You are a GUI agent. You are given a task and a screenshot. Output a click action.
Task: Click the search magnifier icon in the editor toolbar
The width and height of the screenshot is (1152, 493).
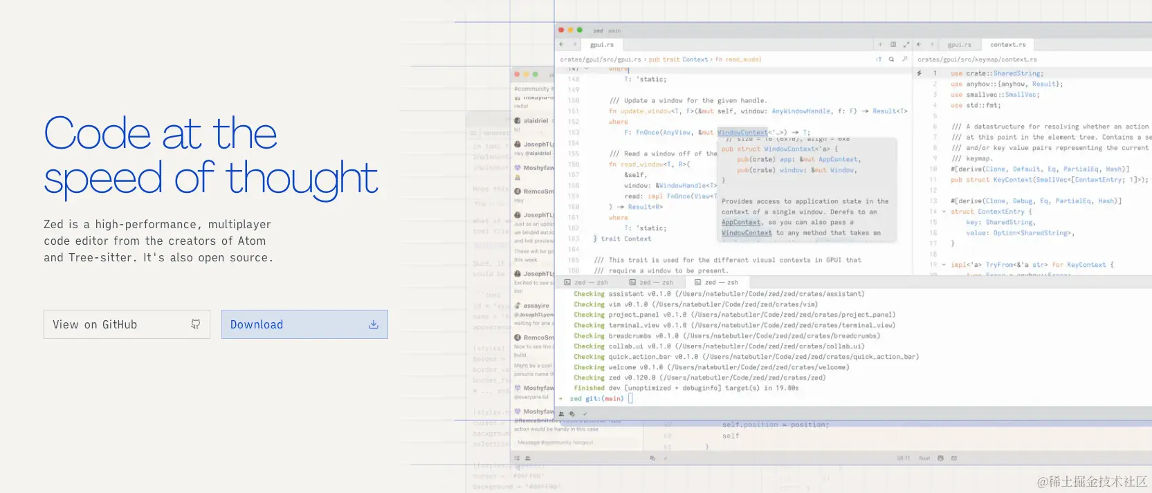(x=892, y=59)
